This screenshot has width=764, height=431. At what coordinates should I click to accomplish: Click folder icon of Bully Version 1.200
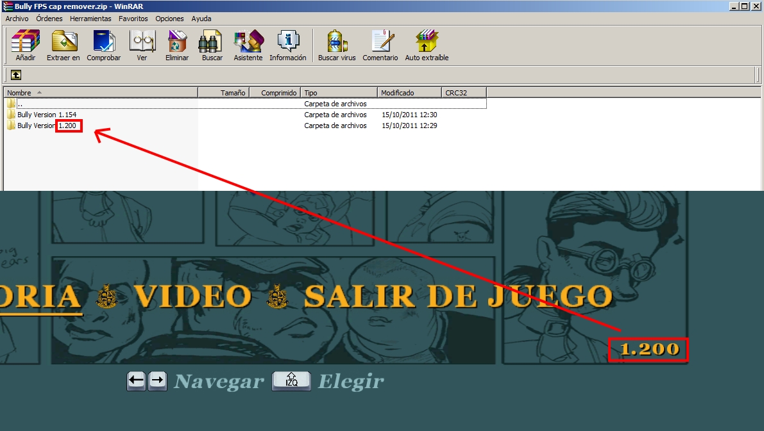(x=11, y=125)
